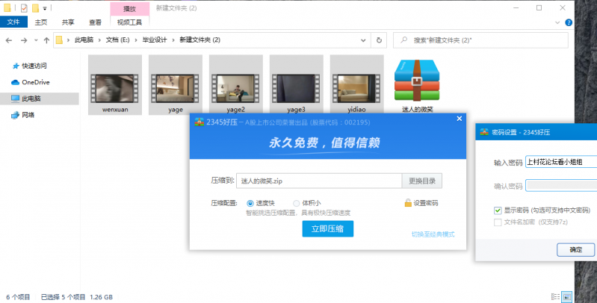The width and height of the screenshot is (597, 303).
Task: Click the 压缩到 file name field
Action: coord(319,181)
